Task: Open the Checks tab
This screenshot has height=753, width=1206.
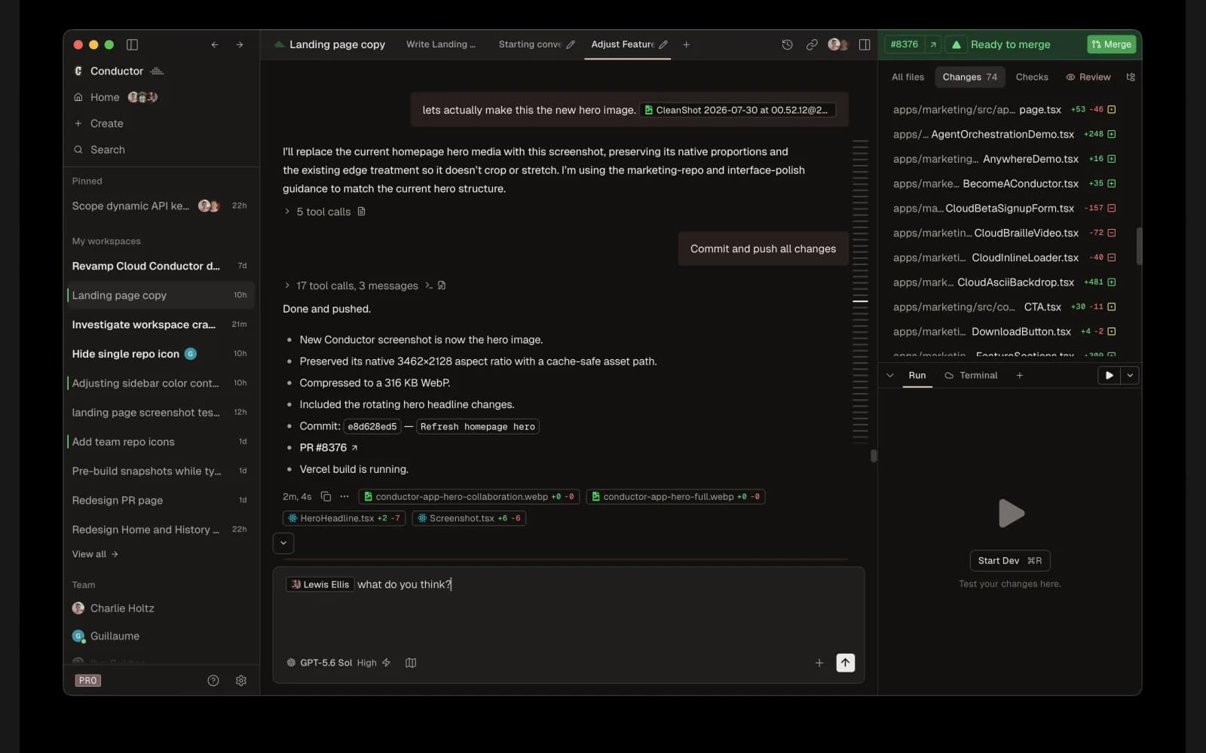Action: click(x=1032, y=77)
